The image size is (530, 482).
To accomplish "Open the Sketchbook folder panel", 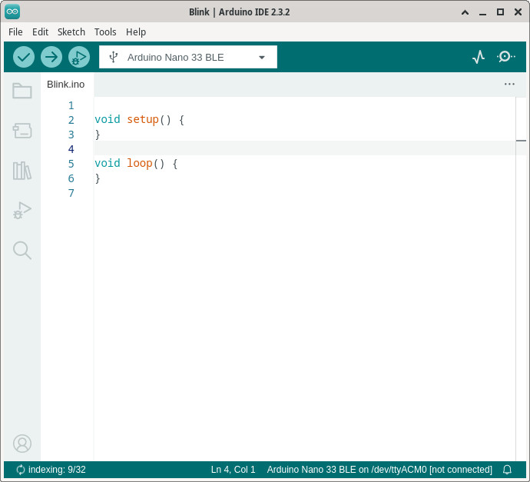I will pyautogui.click(x=22, y=91).
